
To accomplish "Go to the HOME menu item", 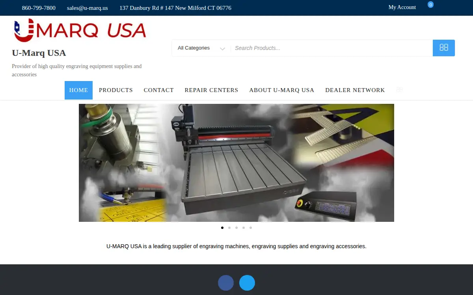I will [x=78, y=90].
